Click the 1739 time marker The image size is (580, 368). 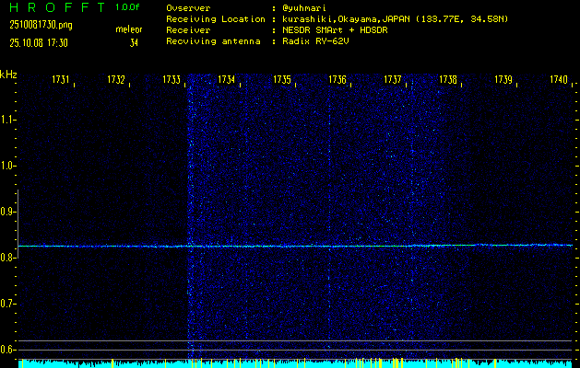503,79
